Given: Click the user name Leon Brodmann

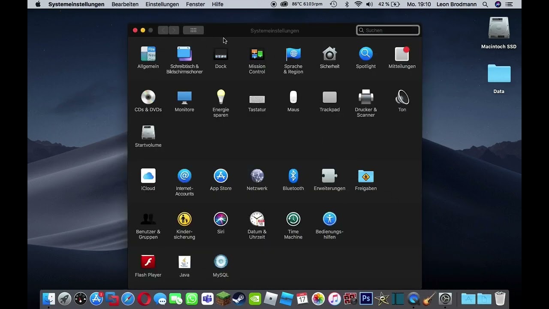Looking at the screenshot, I should click(456, 4).
